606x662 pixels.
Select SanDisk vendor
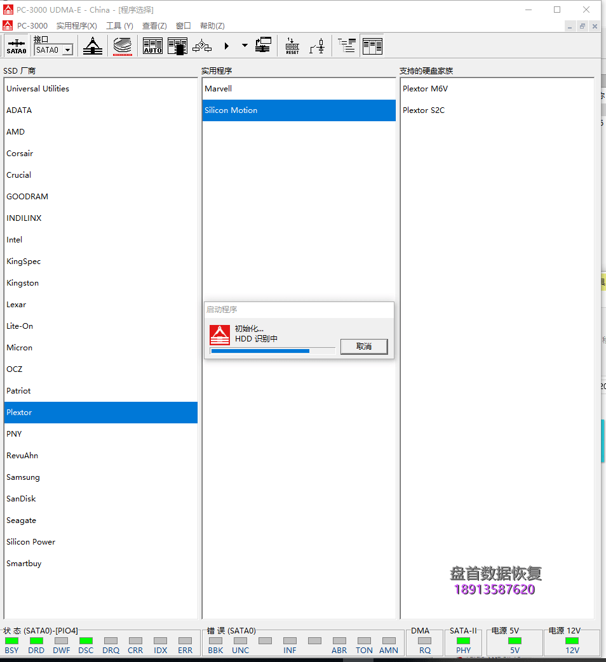100,499
